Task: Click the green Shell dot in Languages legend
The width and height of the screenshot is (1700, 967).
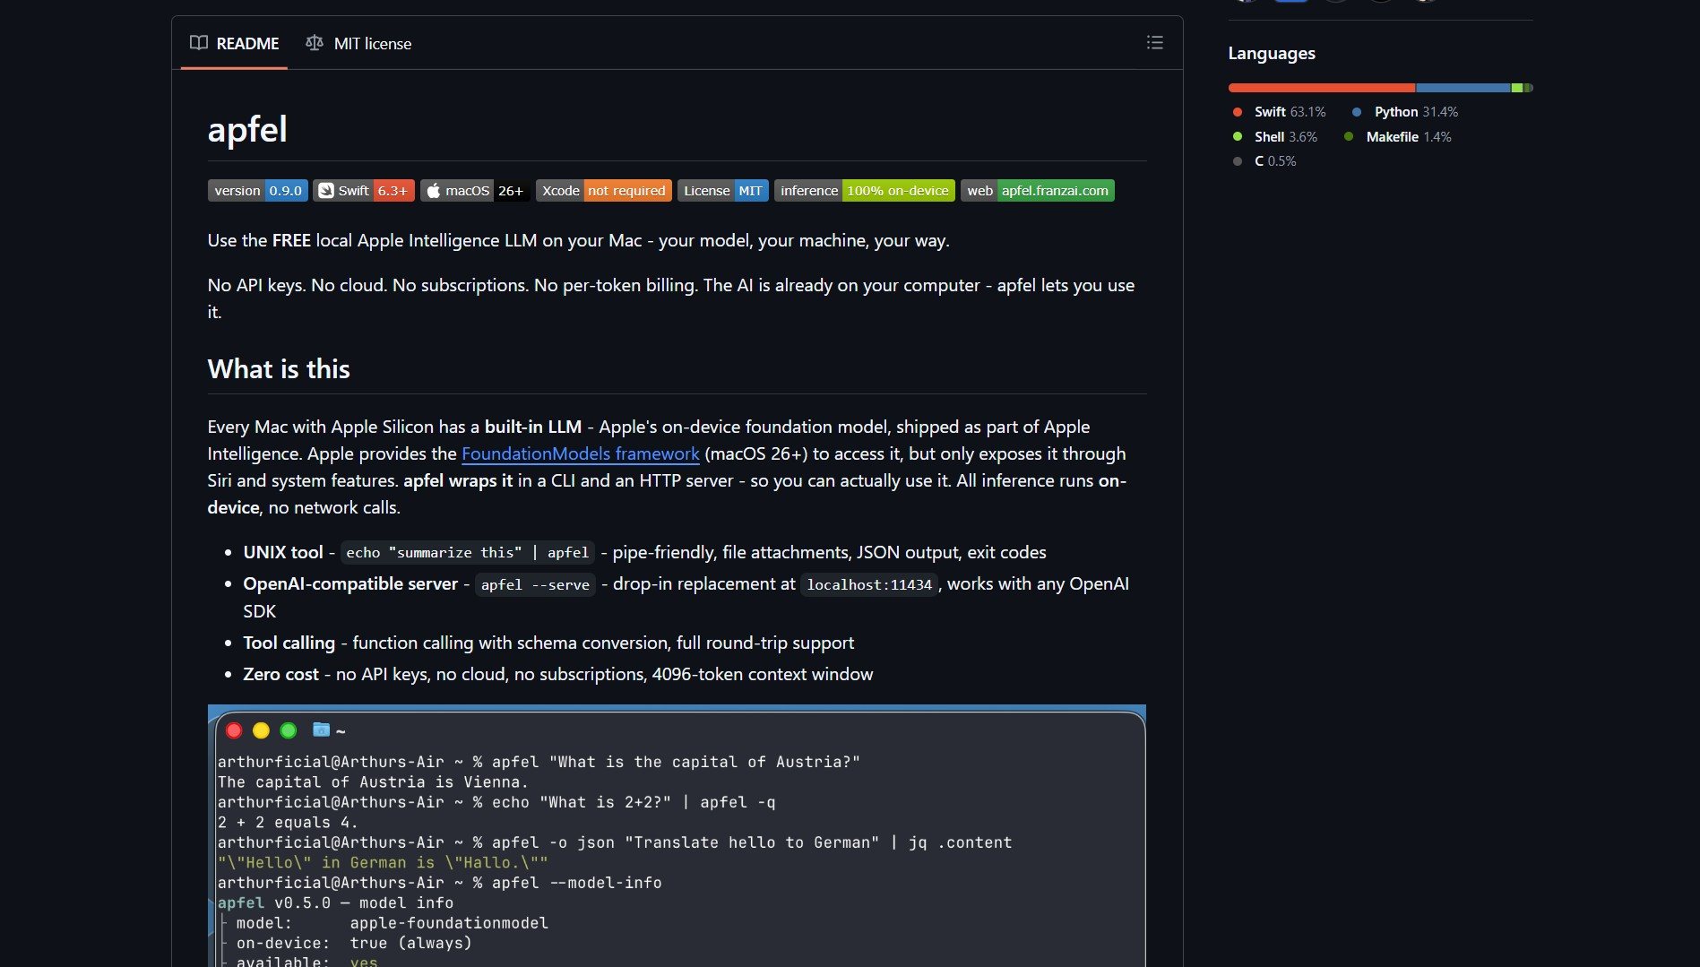Action: (x=1238, y=136)
